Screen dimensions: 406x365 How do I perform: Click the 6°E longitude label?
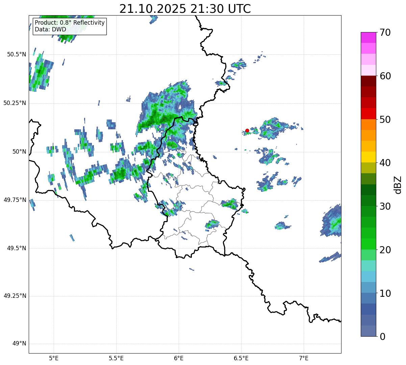(179, 358)
